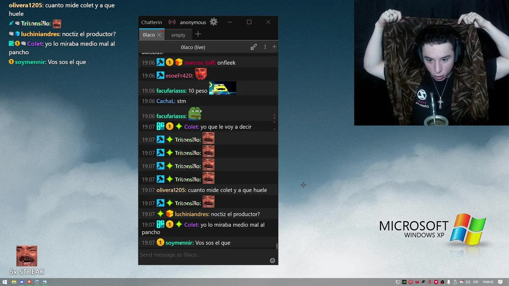Open Chatterino settings gear
Viewport: 509px width, 286px height.
214,22
